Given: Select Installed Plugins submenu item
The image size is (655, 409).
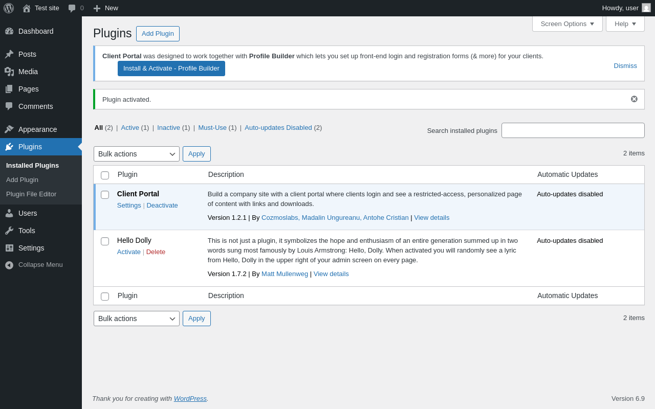Looking at the screenshot, I should [32, 166].
